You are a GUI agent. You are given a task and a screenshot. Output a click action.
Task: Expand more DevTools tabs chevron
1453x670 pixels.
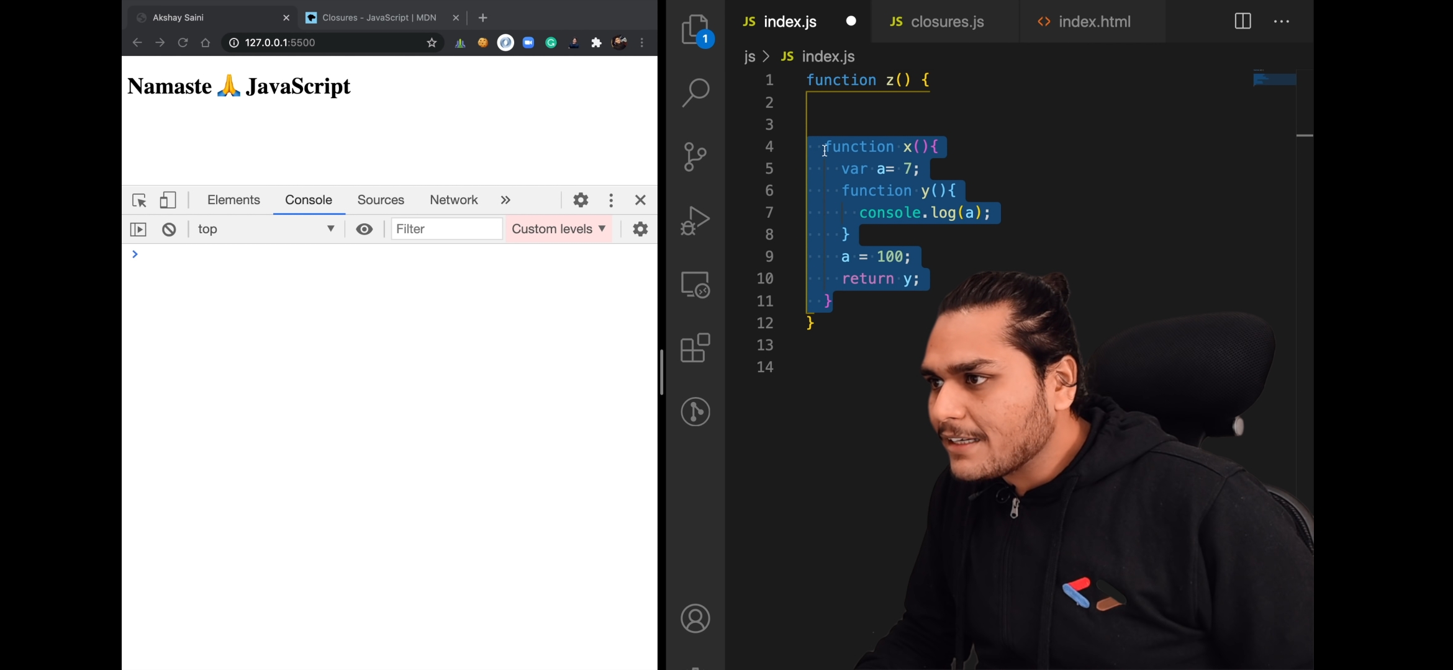pos(505,200)
